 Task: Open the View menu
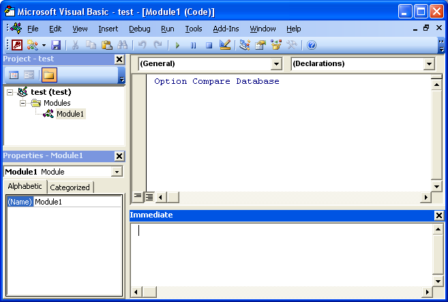click(80, 29)
